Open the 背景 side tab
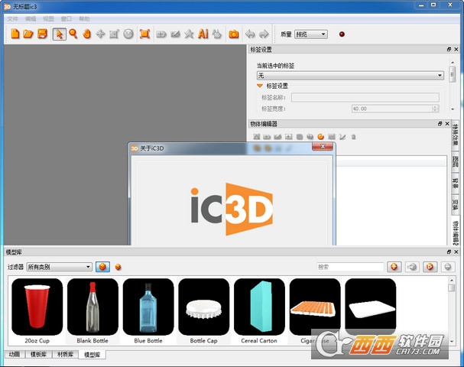 (455, 182)
